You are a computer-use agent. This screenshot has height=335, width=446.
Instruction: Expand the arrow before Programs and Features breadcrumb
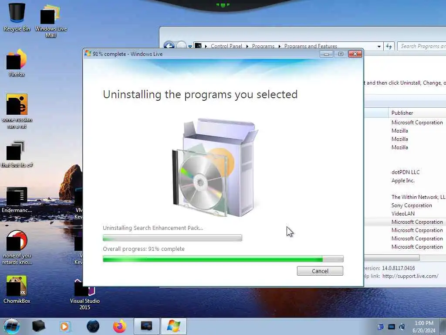(x=279, y=46)
